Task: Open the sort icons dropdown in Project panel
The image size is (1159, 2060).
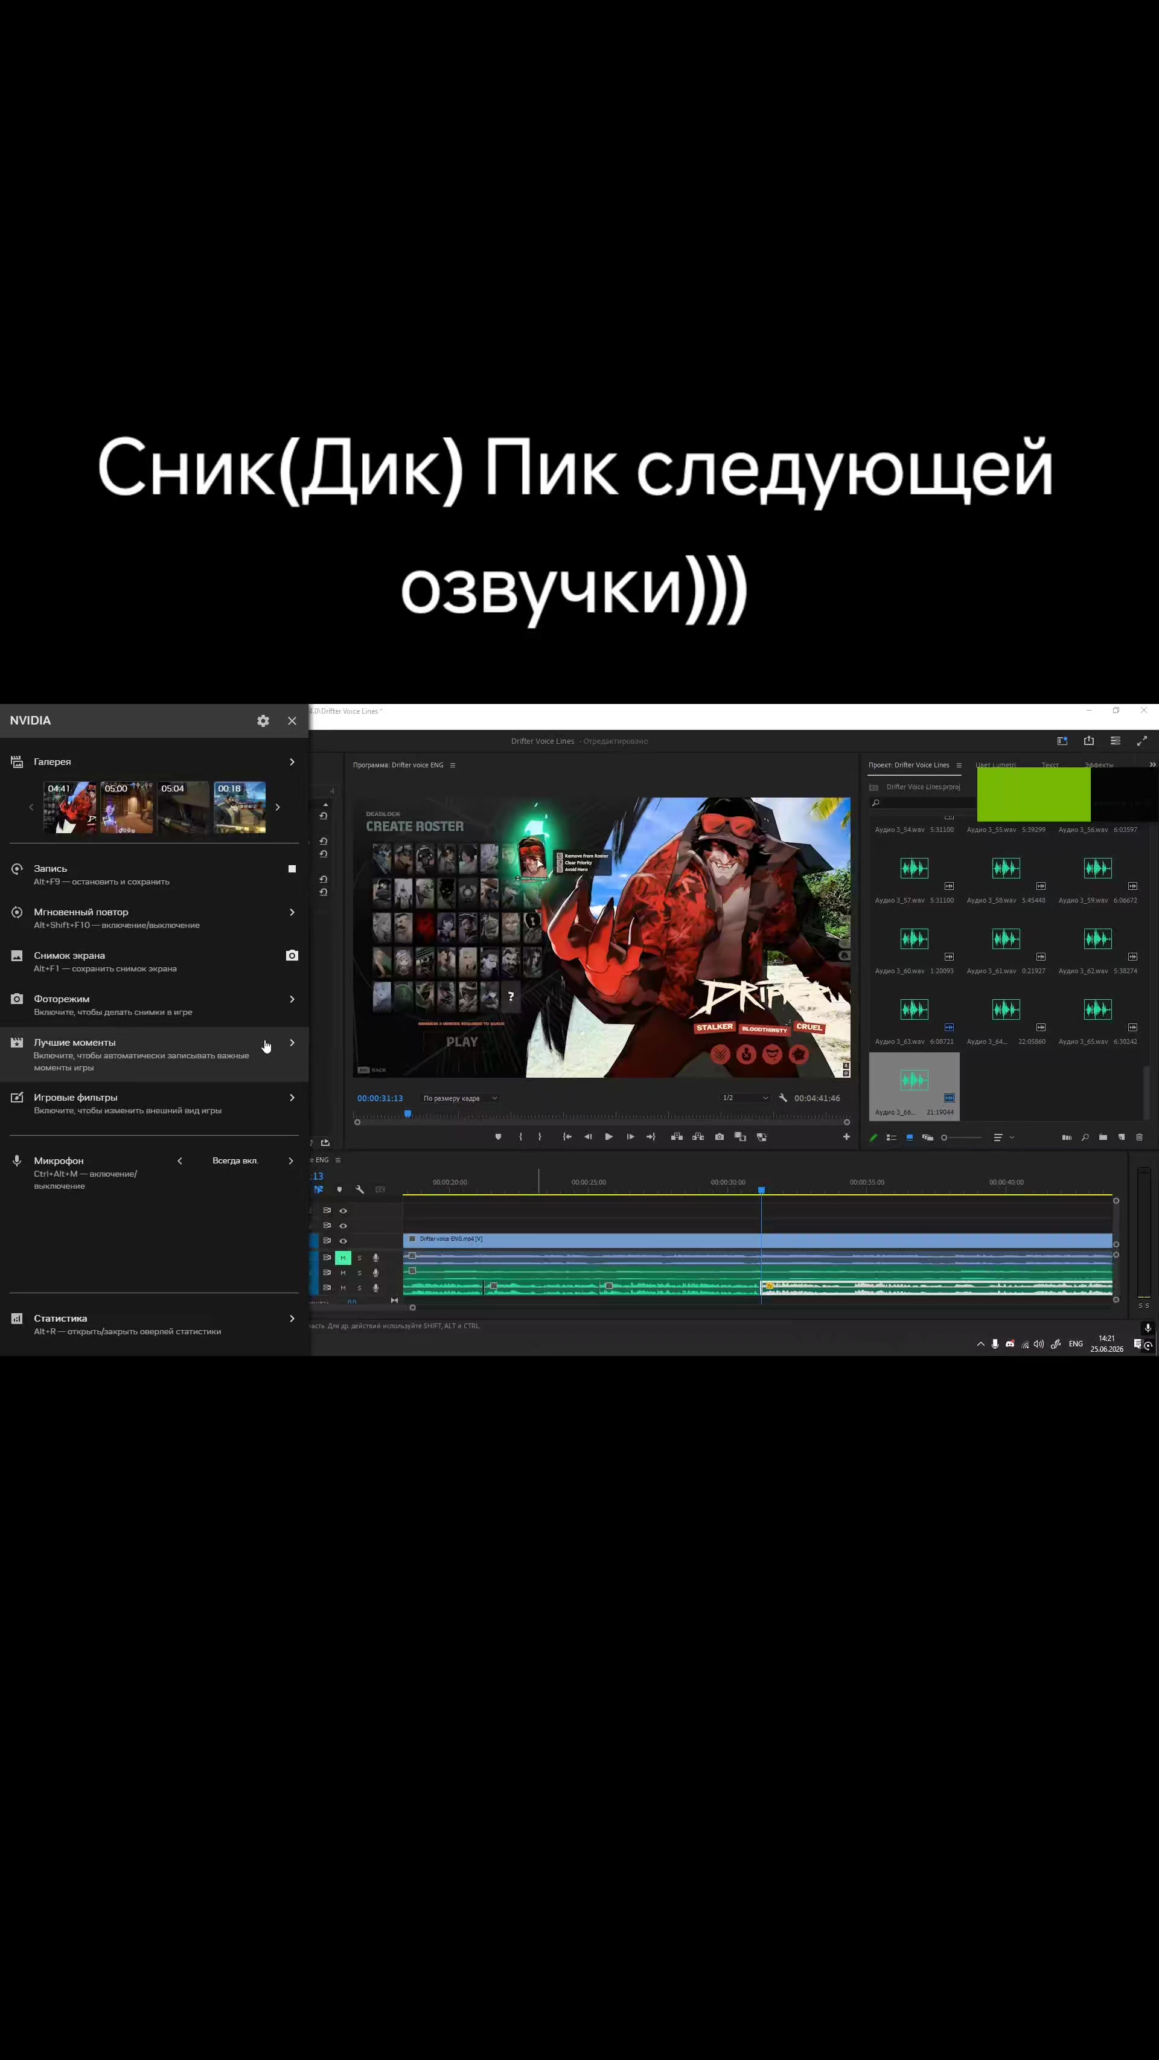Action: 1003,1137
